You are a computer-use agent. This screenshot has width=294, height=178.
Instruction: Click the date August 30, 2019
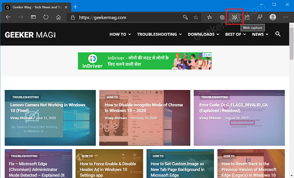point(237,118)
